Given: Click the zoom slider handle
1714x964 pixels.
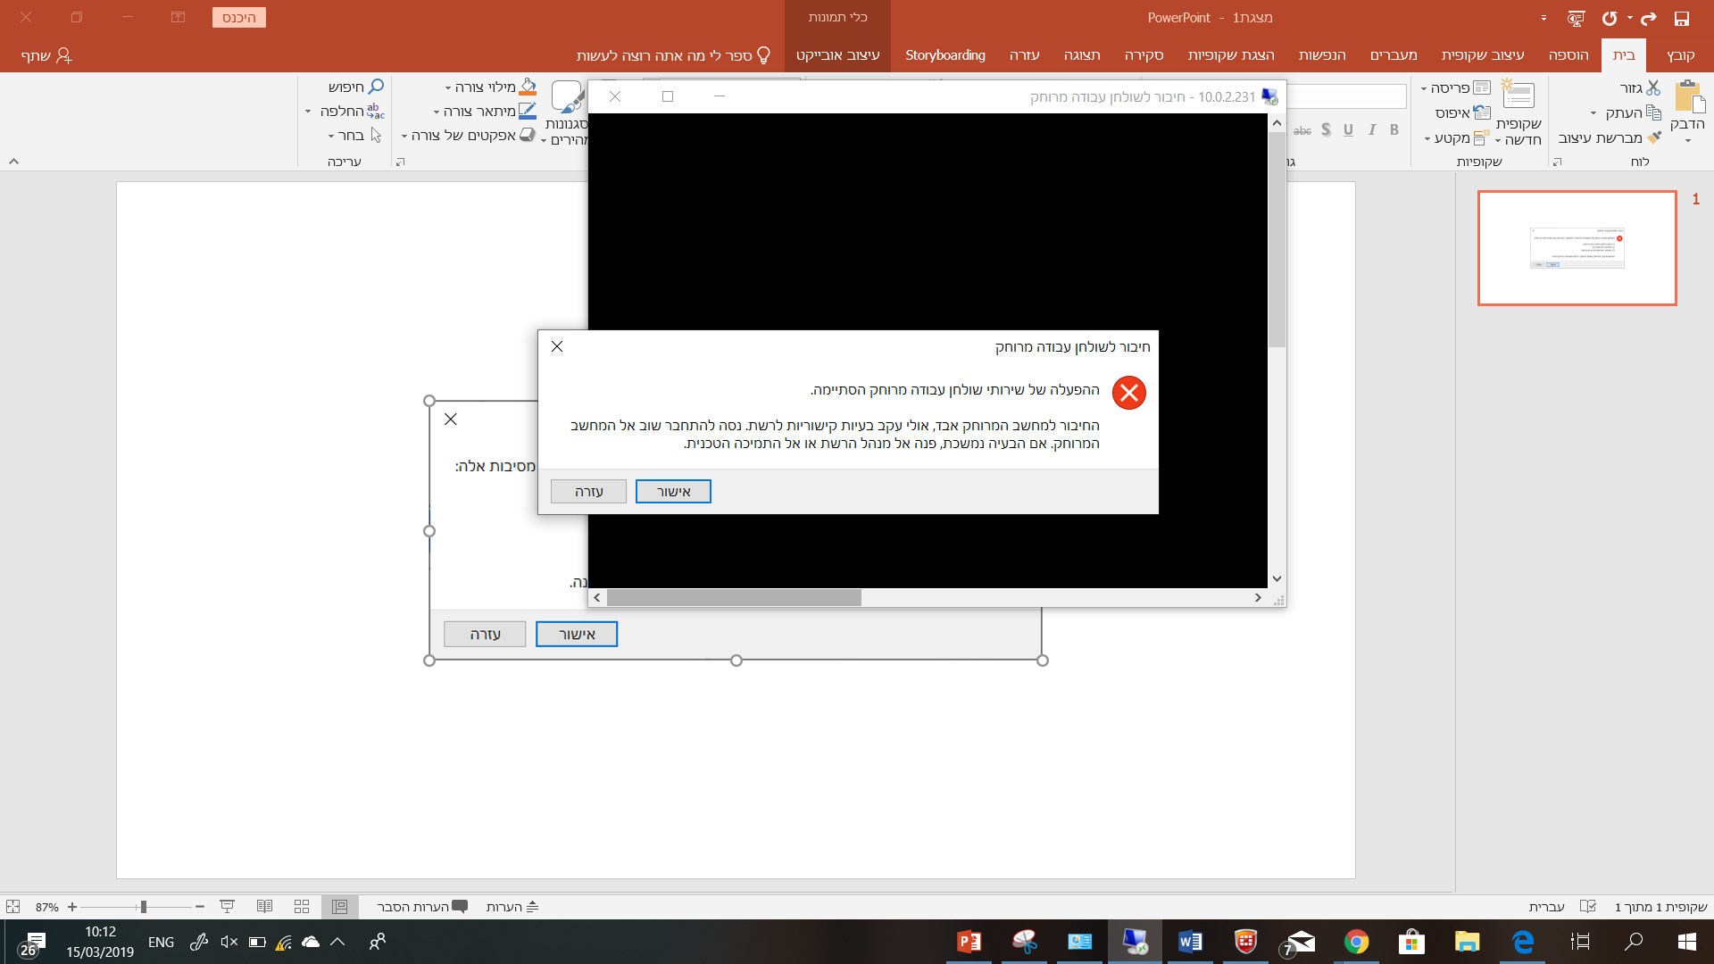Looking at the screenshot, I should pyautogui.click(x=143, y=907).
